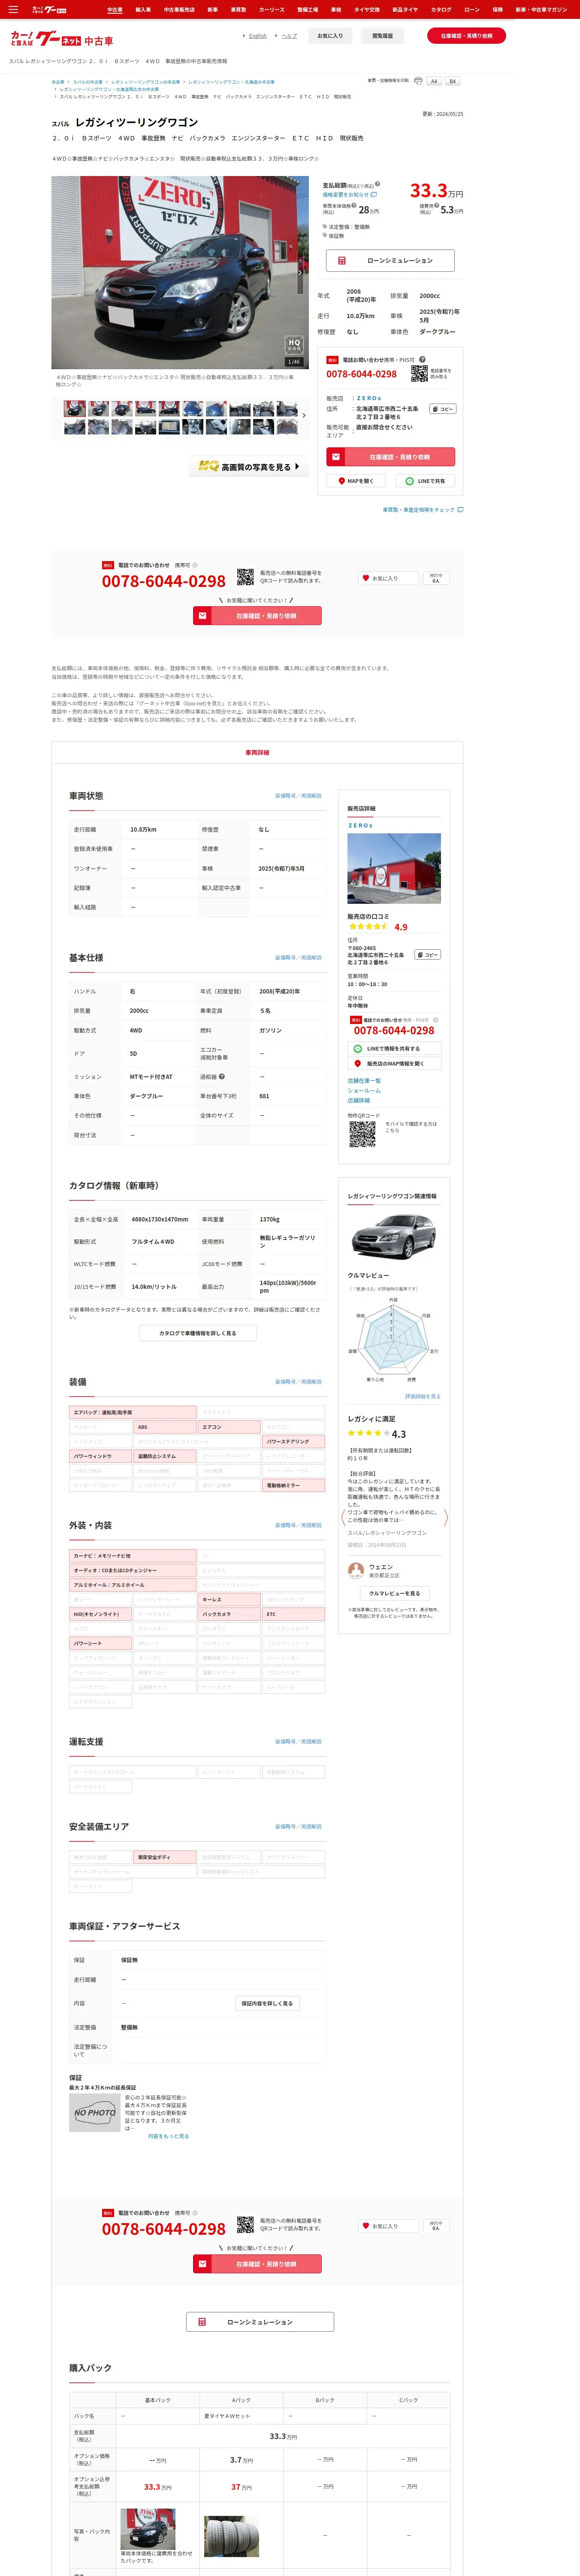Open the ヘルプ help link
The width and height of the screenshot is (580, 2576).
coord(289,36)
